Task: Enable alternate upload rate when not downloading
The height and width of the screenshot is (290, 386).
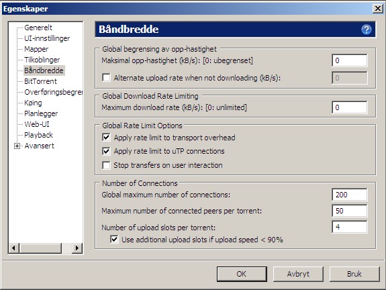Action: 106,78
